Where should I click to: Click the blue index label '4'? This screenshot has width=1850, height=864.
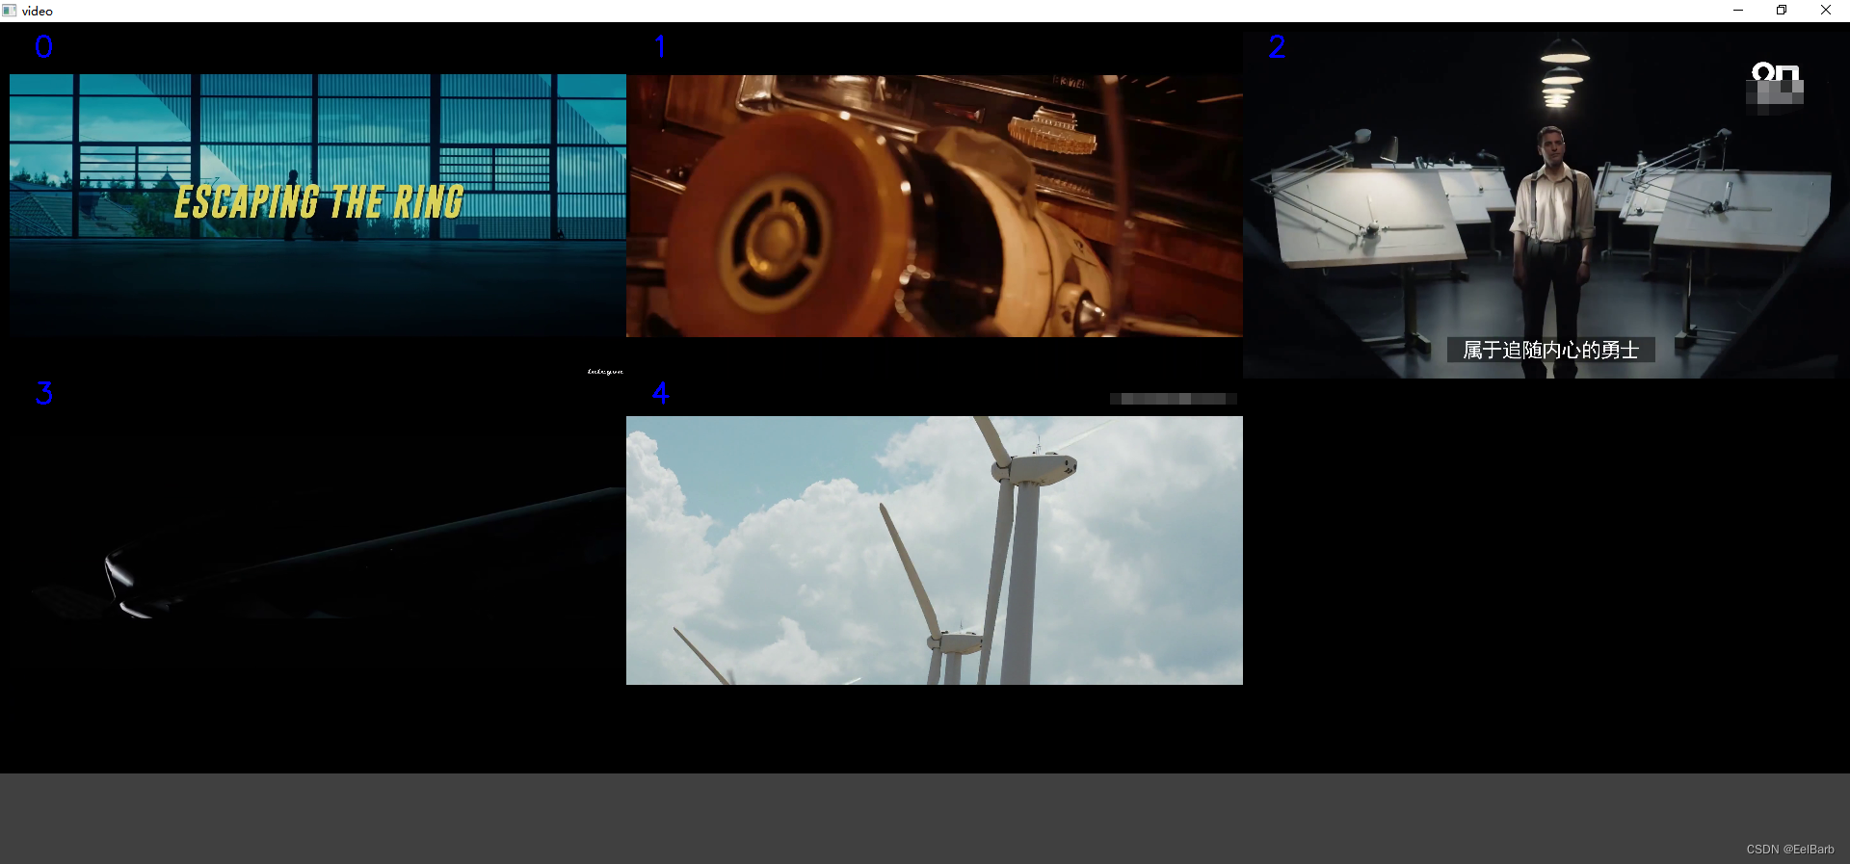pos(660,392)
